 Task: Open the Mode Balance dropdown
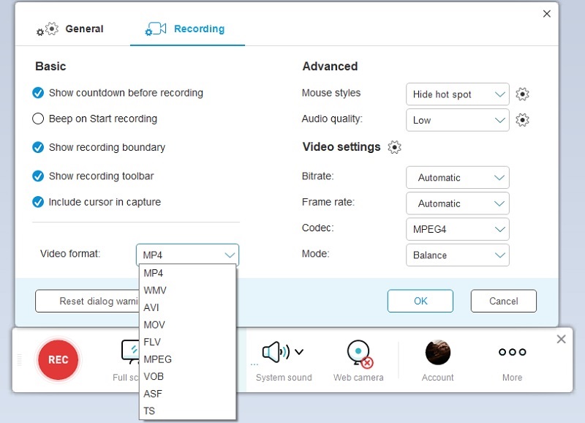coord(458,255)
